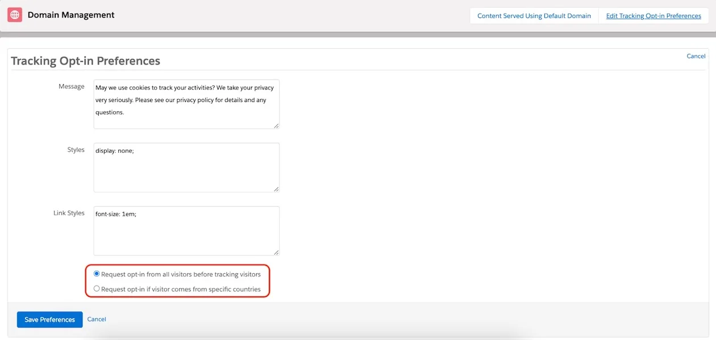Click the Message field label
The height and width of the screenshot is (340, 716).
click(x=72, y=87)
